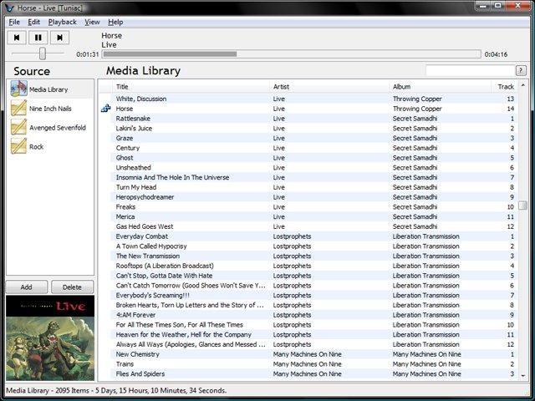Open the Edit menu
Image resolution: width=535 pixels, height=401 pixels.
33,23
